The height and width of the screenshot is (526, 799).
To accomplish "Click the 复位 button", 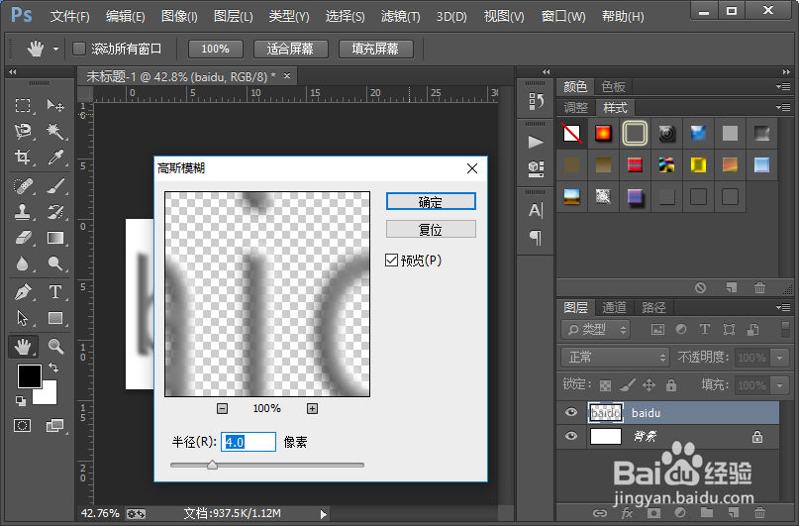I will click(x=431, y=230).
